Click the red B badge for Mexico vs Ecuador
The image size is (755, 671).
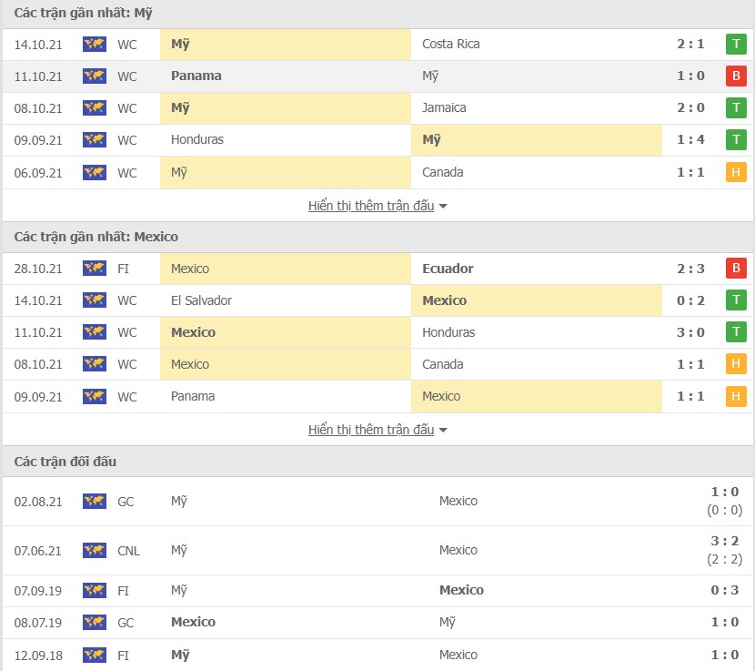tap(736, 269)
